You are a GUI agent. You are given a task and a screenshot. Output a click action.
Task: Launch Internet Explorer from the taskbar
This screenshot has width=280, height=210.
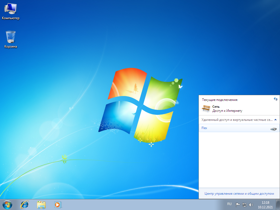(24, 205)
